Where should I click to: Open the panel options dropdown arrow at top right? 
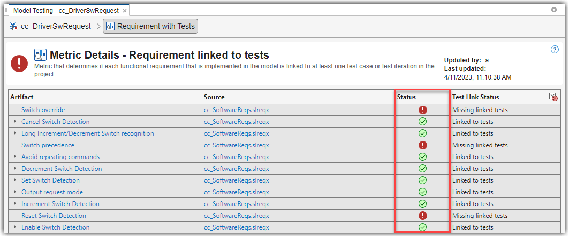point(554,10)
